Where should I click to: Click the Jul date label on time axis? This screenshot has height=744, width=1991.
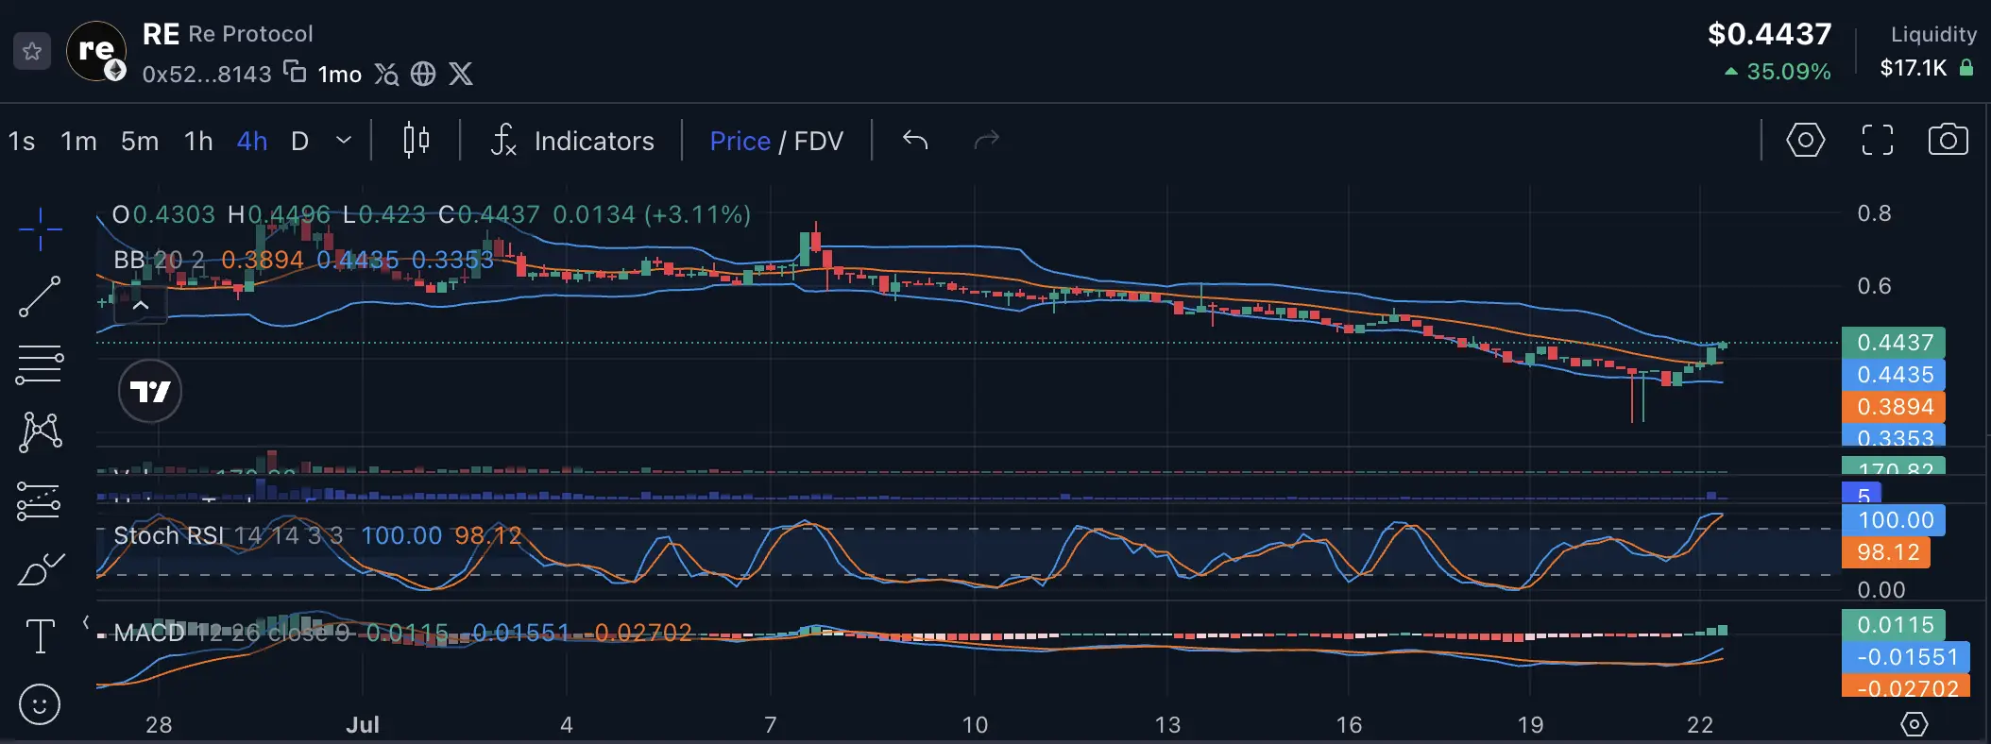coord(363,725)
